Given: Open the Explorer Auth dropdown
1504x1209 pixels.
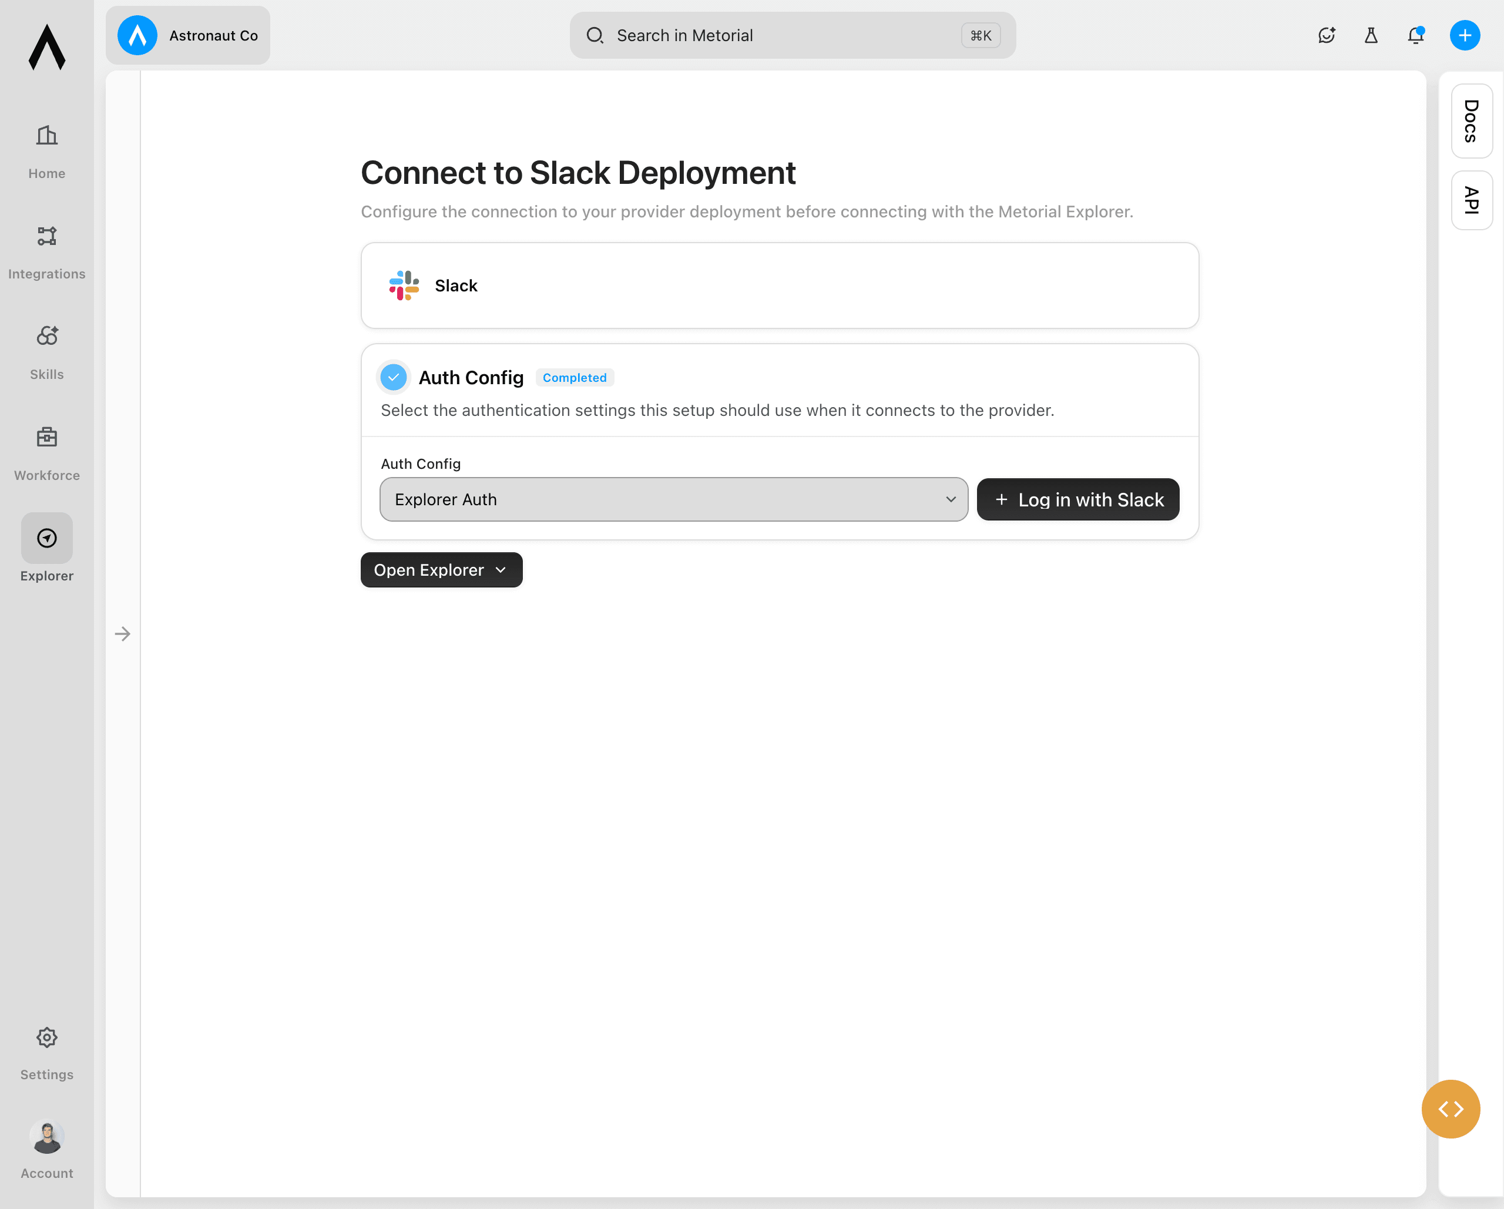Looking at the screenshot, I should pos(673,499).
